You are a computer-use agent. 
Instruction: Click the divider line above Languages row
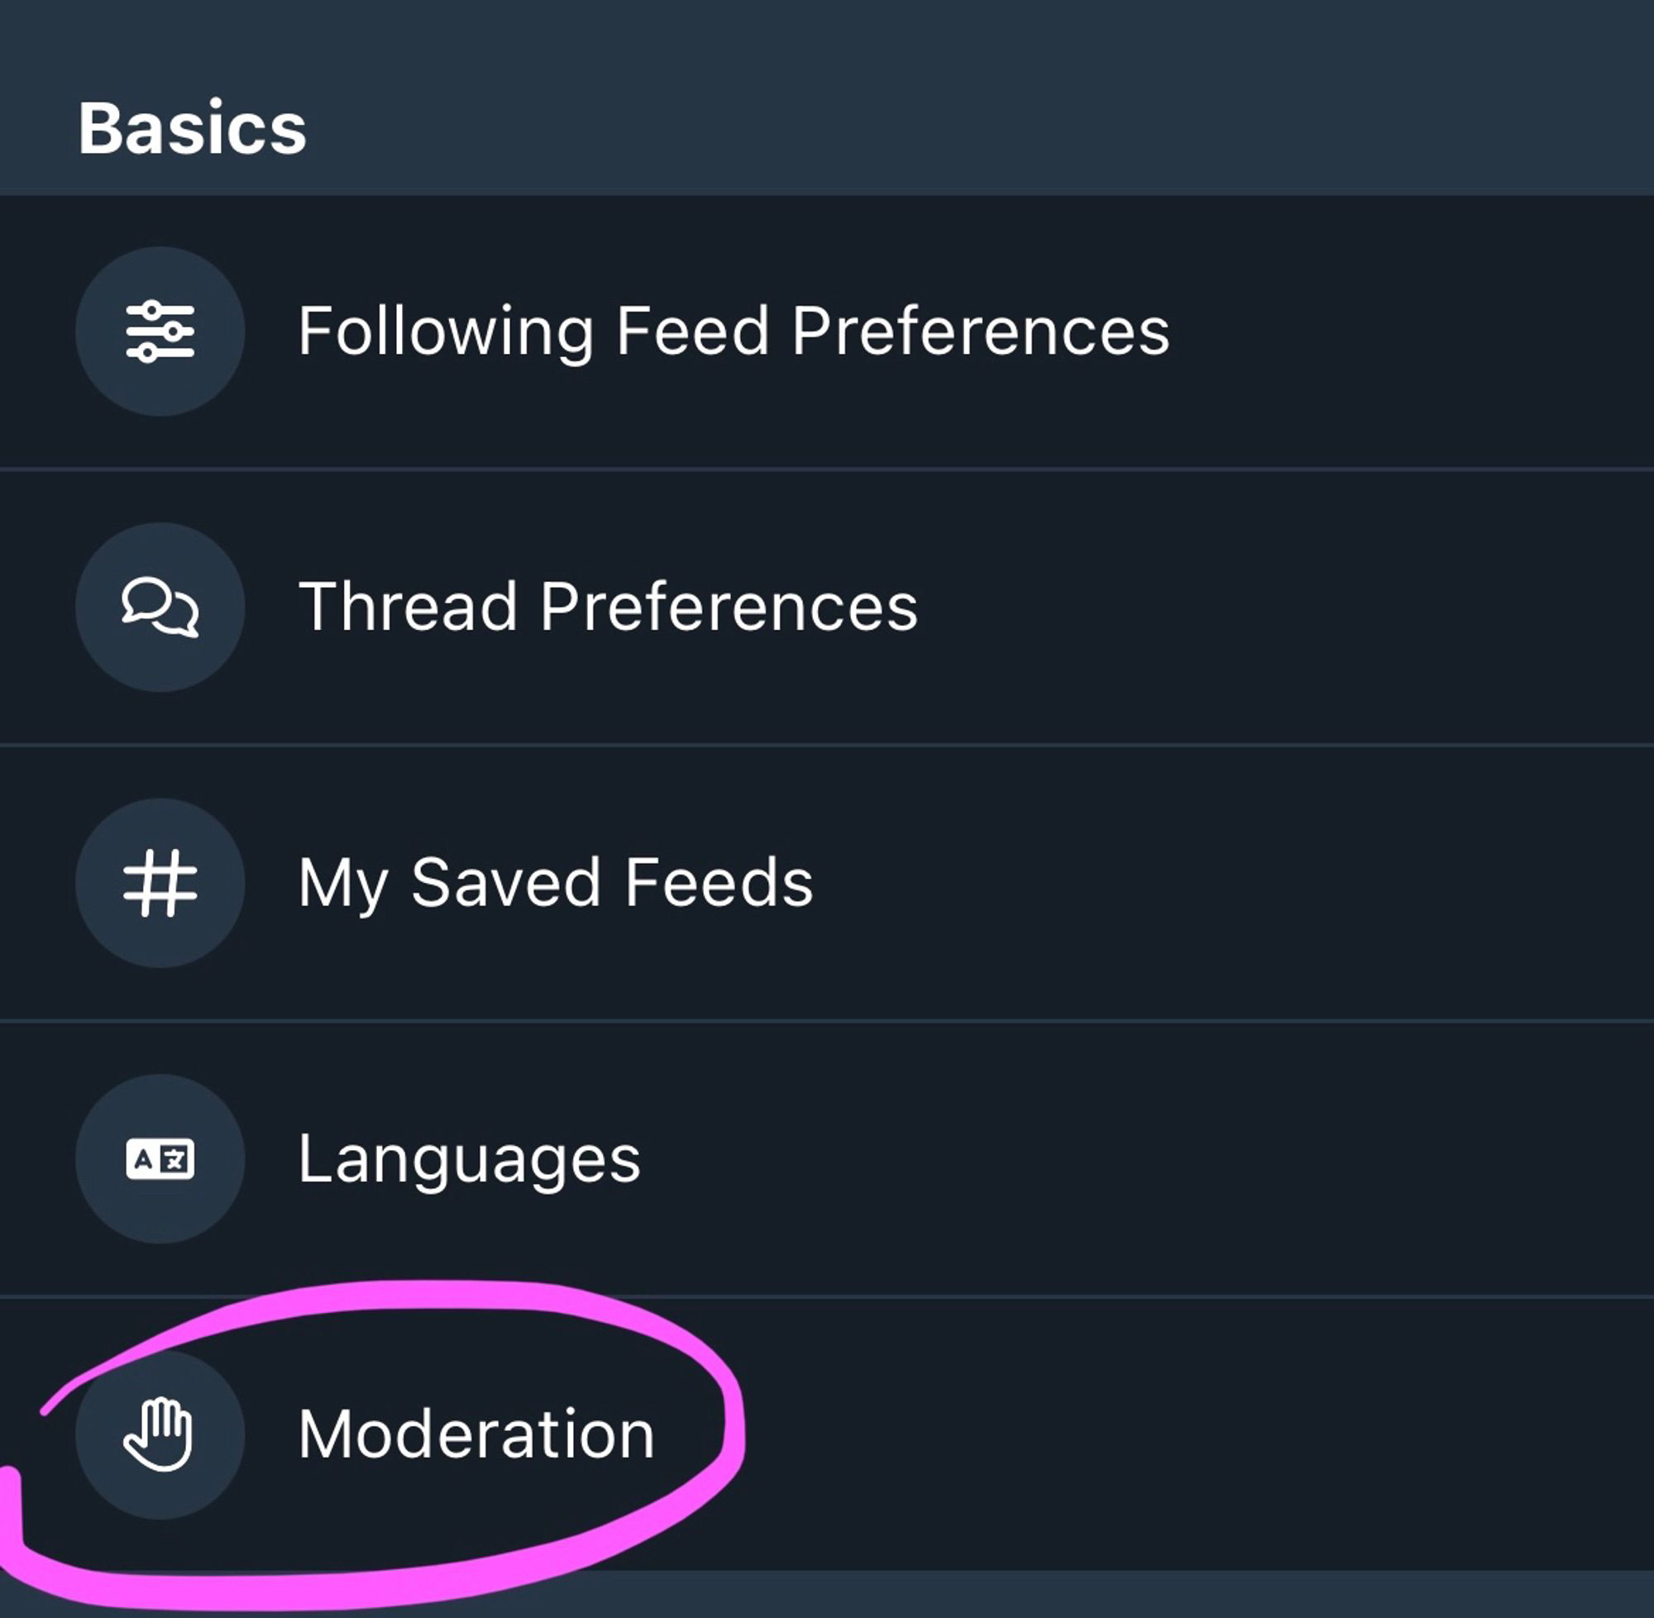coord(827,1019)
